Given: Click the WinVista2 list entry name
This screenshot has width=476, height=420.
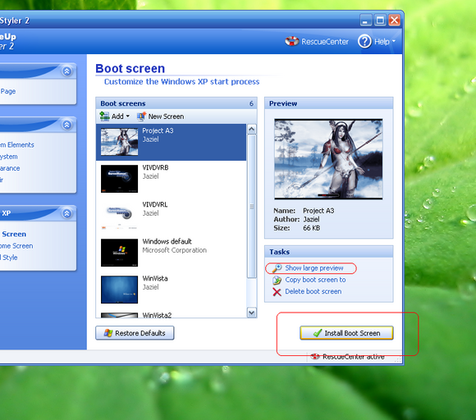Looking at the screenshot, I should [157, 315].
